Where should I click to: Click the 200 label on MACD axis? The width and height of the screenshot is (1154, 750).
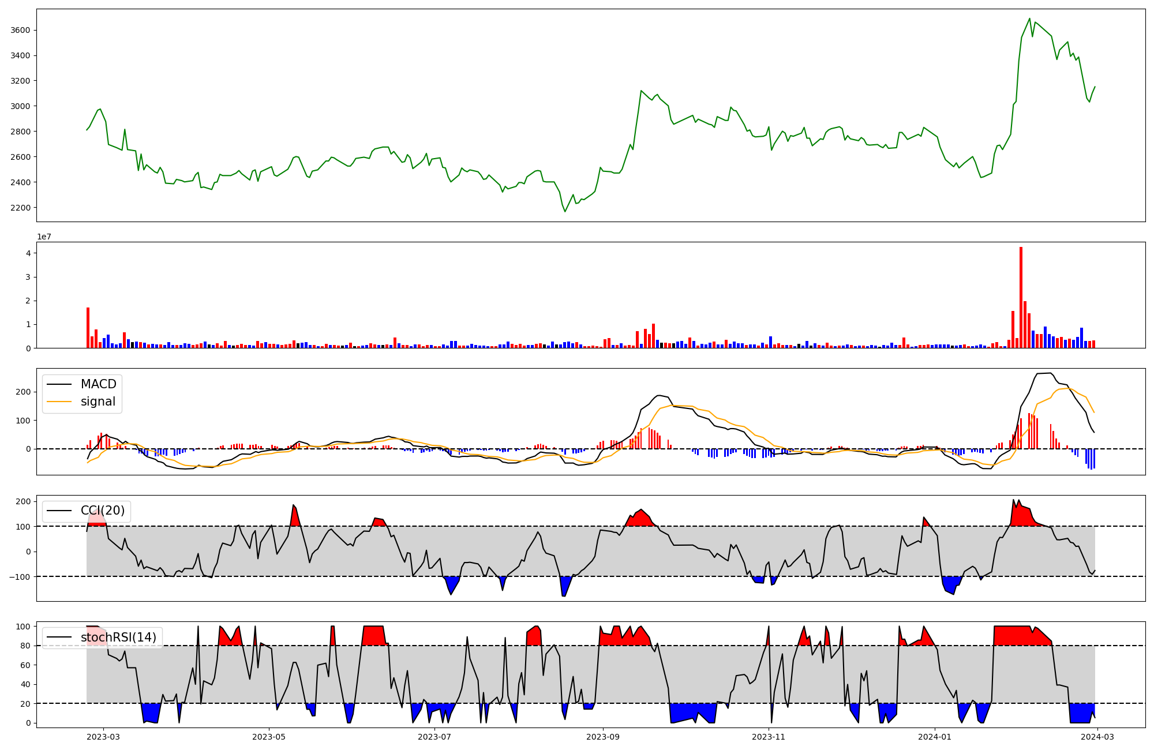click(x=24, y=392)
